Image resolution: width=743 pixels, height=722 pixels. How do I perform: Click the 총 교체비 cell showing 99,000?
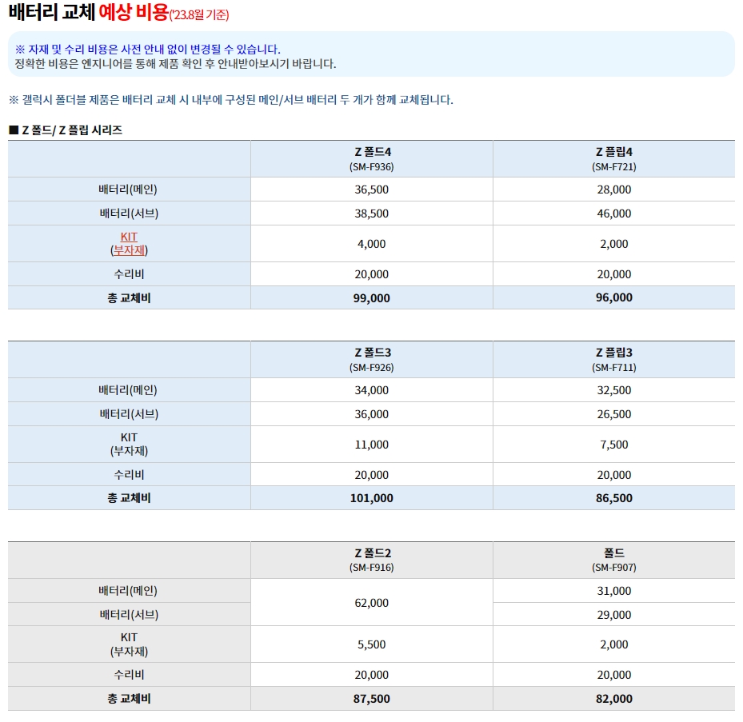click(370, 297)
